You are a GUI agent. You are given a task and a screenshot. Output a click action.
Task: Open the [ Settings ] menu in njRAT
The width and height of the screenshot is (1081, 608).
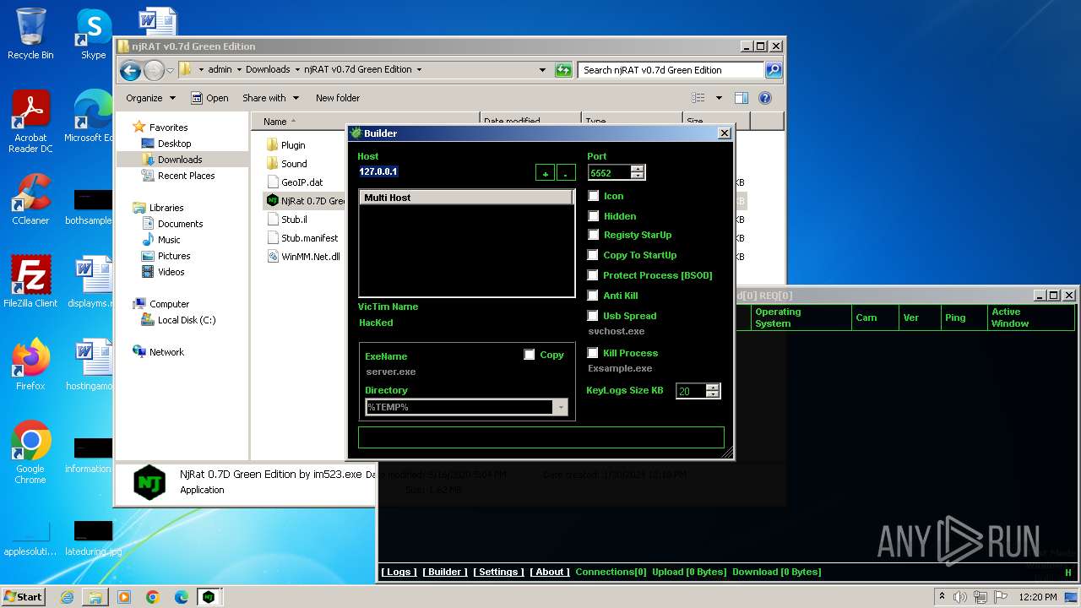pyautogui.click(x=498, y=572)
